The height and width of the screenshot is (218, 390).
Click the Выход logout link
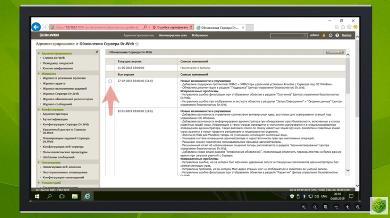347,35
